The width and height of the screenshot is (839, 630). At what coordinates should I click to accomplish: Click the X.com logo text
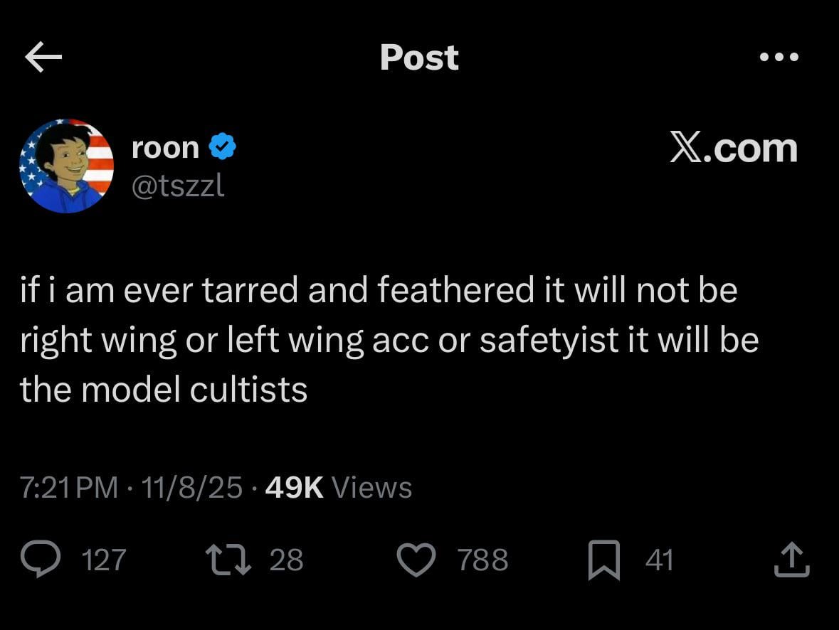click(x=733, y=148)
